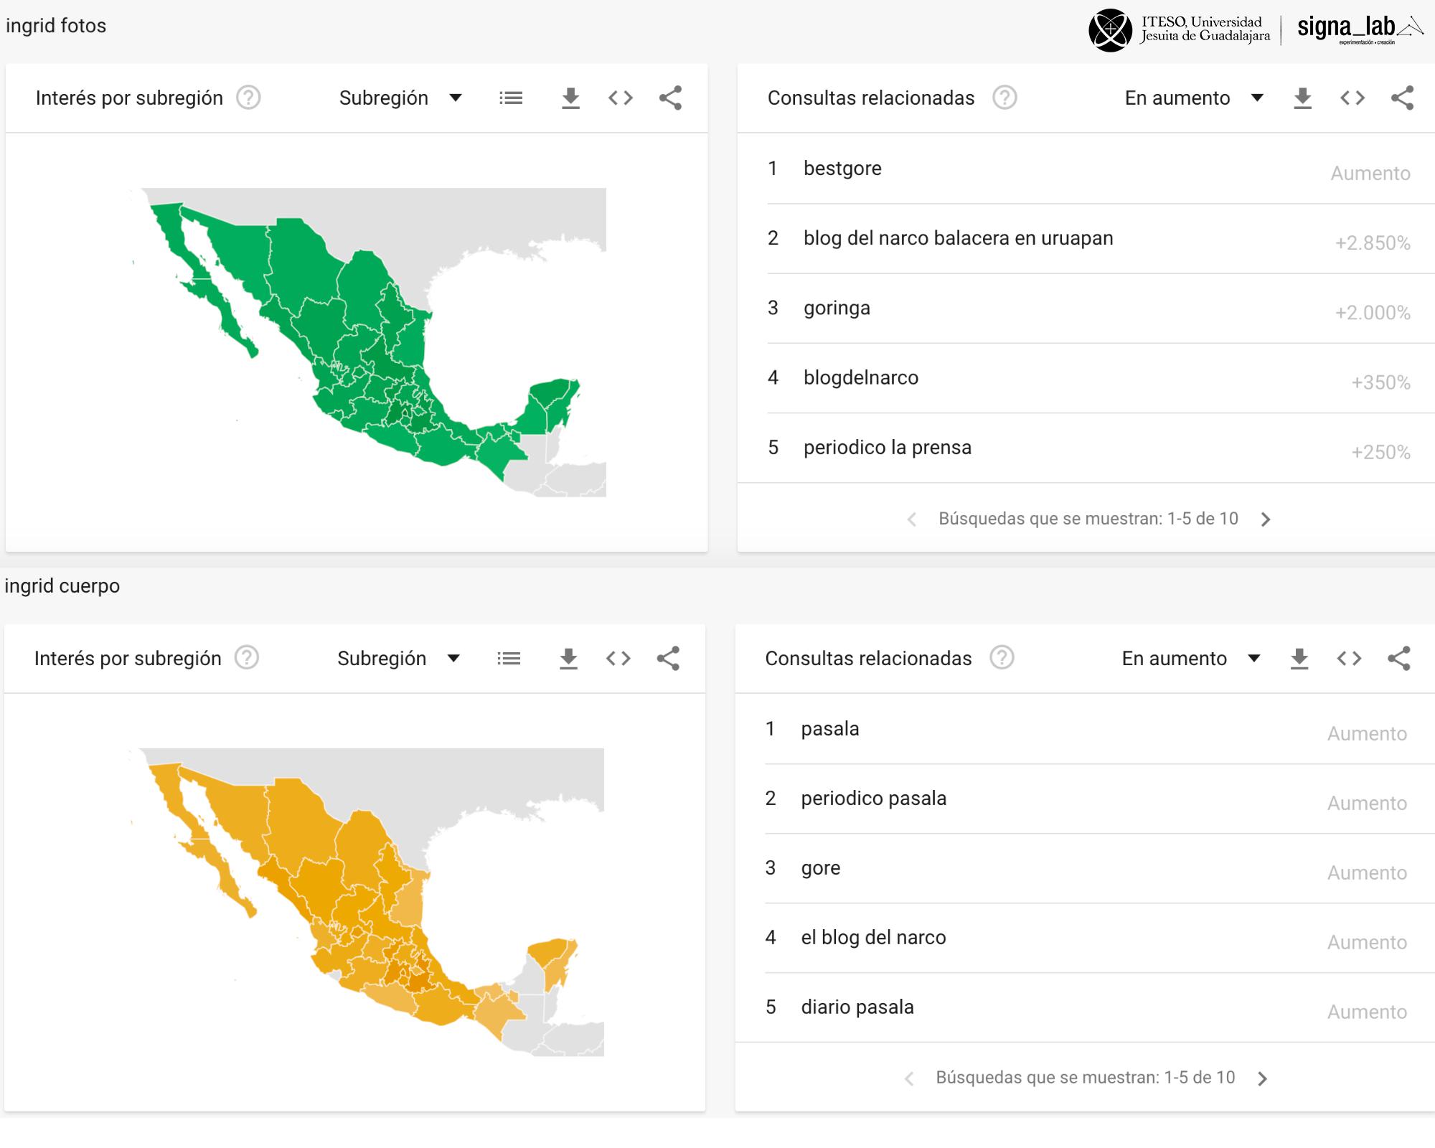Viewport: 1435px width, 1148px height.
Task: Open help for ingrid cuerpo Consultas relacionadas
Action: pos(1002,657)
